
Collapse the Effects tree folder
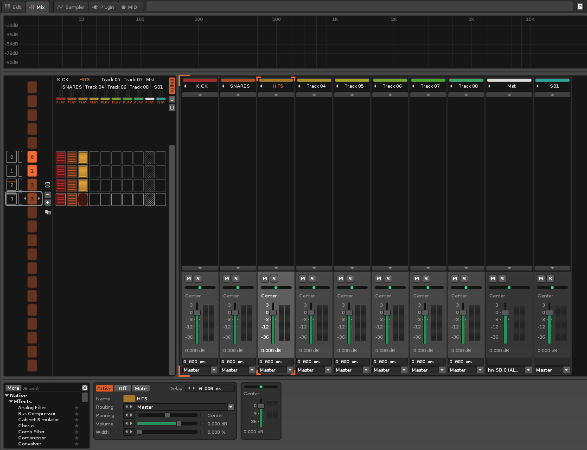point(11,402)
